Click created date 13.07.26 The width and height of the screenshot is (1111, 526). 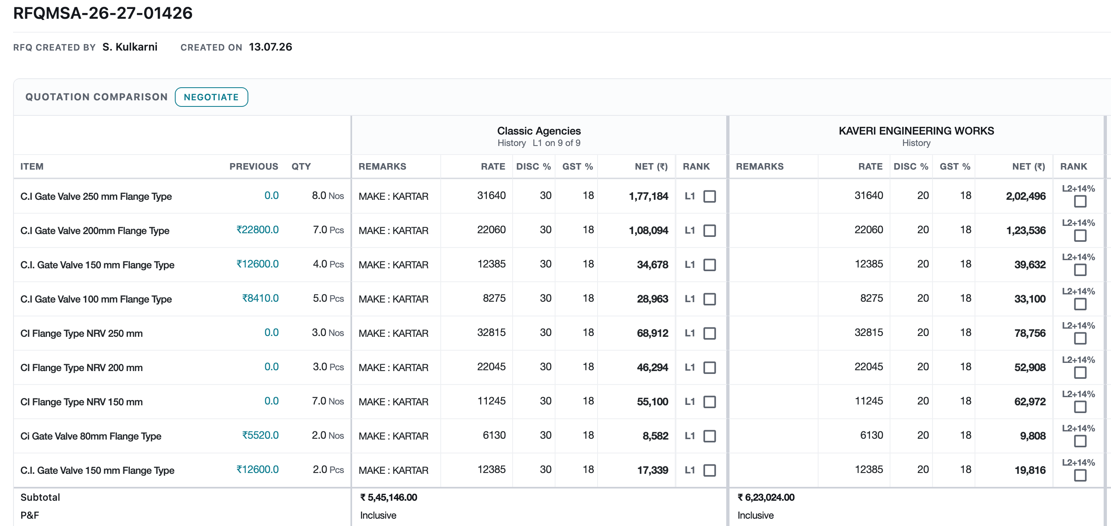pos(270,47)
